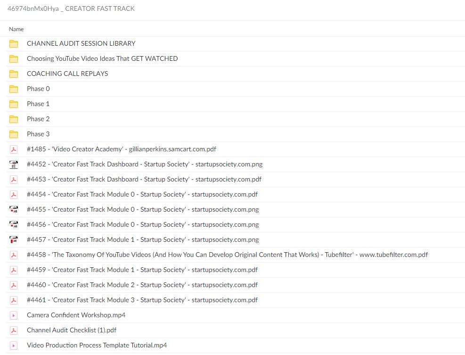Click image thumbnail icon for #4457 file
This screenshot has height=355, width=465.
pos(13,240)
